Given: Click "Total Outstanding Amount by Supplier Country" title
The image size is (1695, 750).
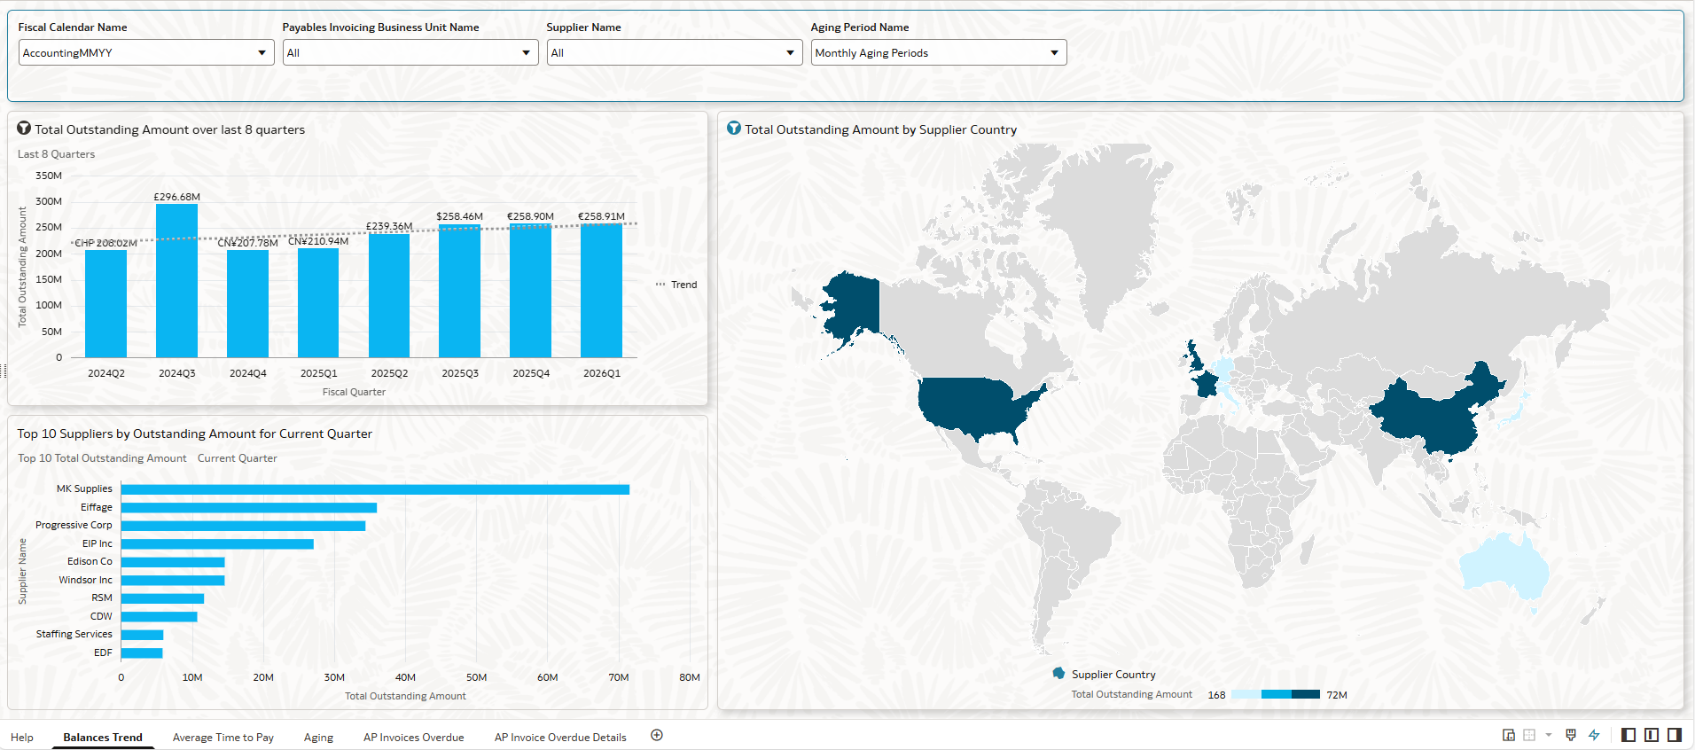Looking at the screenshot, I should click(881, 129).
